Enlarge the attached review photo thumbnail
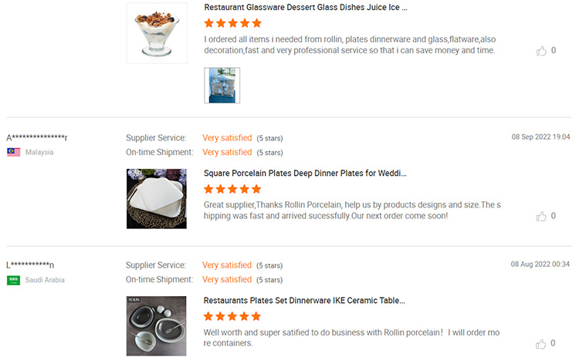The width and height of the screenshot is (579, 364). [x=222, y=85]
